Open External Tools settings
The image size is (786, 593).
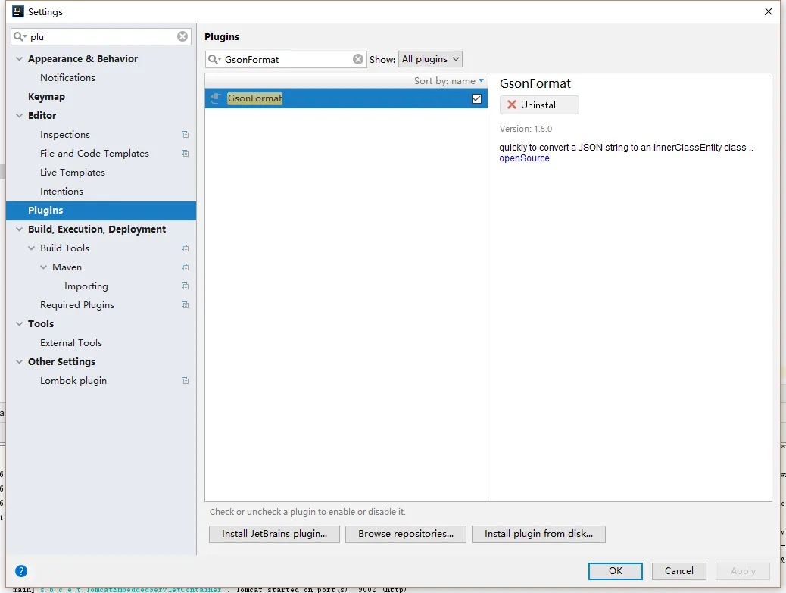coord(71,343)
